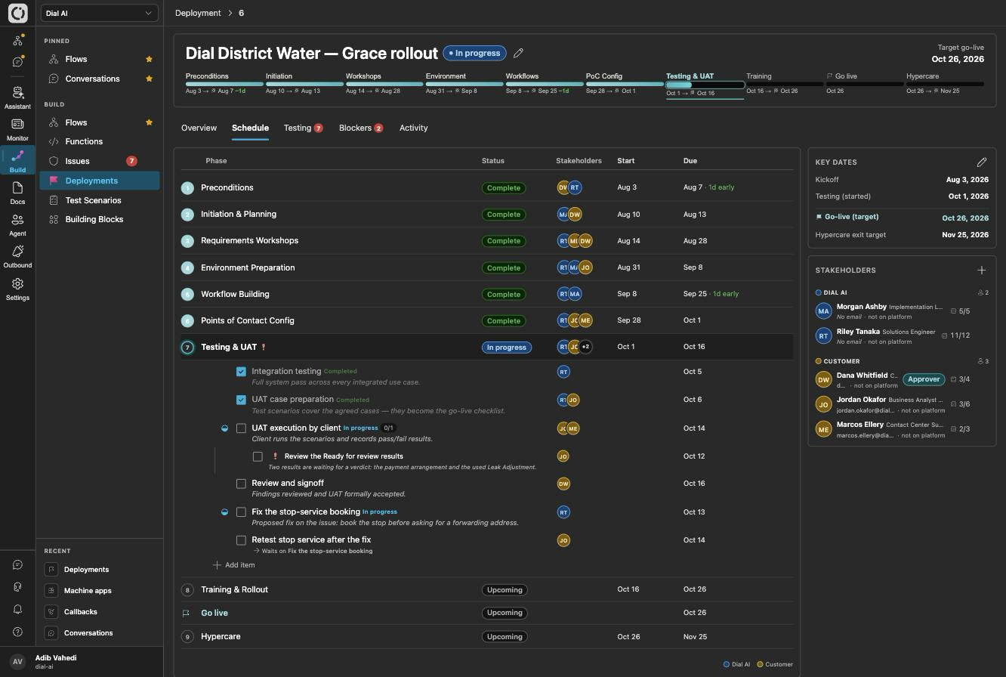Switch to the Overview tab

199,128
